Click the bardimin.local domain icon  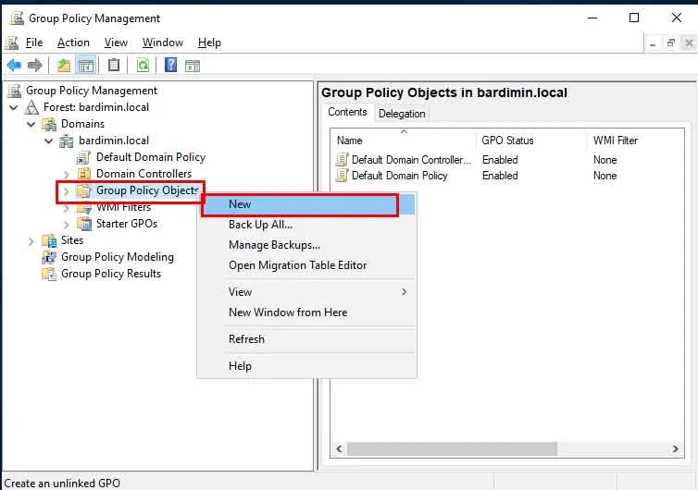pyautogui.click(x=67, y=141)
